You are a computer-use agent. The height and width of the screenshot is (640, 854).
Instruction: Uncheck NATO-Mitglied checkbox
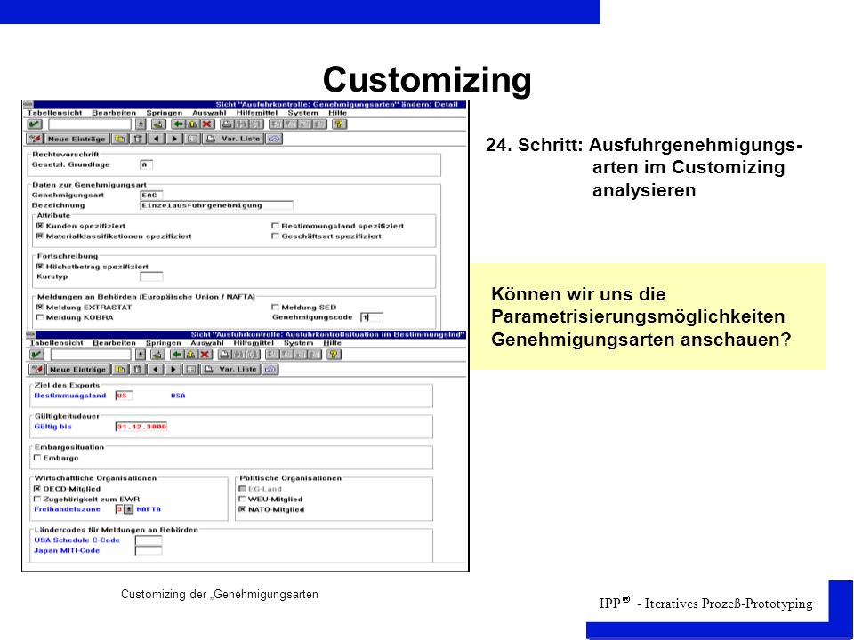[242, 509]
